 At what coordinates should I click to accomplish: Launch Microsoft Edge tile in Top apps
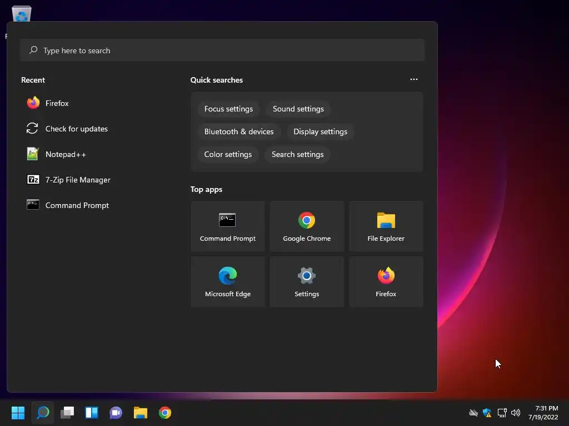(x=227, y=282)
